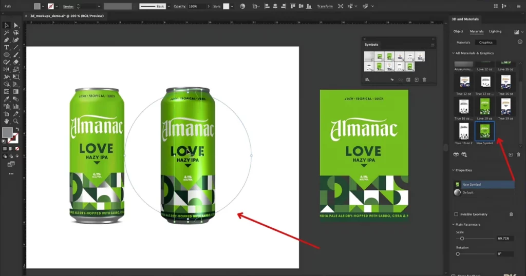526x276 pixels.
Task: Switch to Draw Behind mode
Action: pos(11,156)
